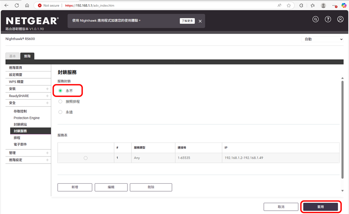Open the NETGEAR help question icon
The width and height of the screenshot is (349, 214).
328,19
